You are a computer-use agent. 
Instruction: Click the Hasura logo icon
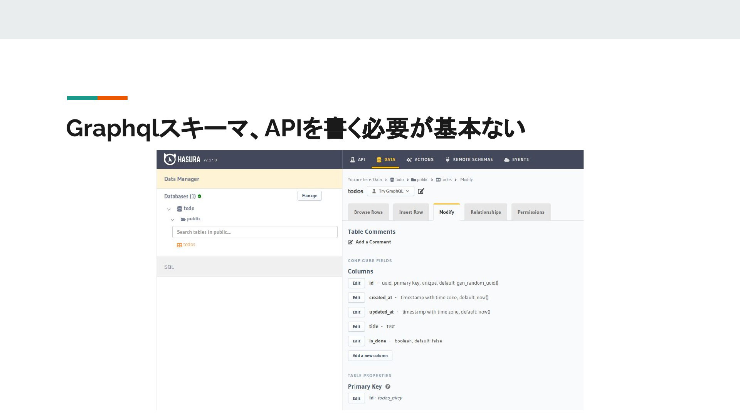point(170,159)
